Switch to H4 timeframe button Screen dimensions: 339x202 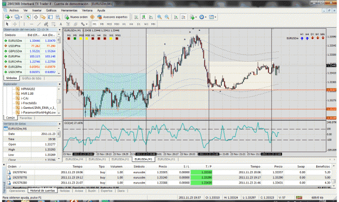131,24
